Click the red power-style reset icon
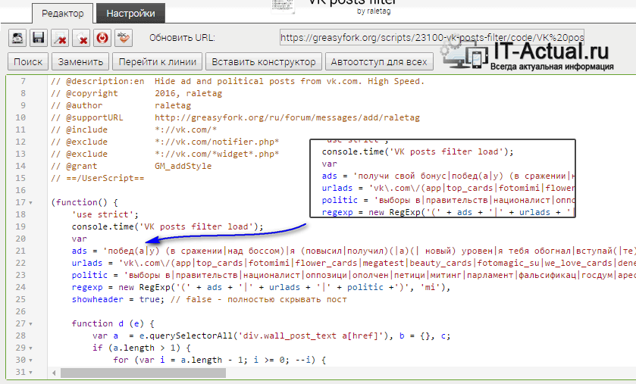Viewport: 636px width, 384px height. click(x=102, y=38)
